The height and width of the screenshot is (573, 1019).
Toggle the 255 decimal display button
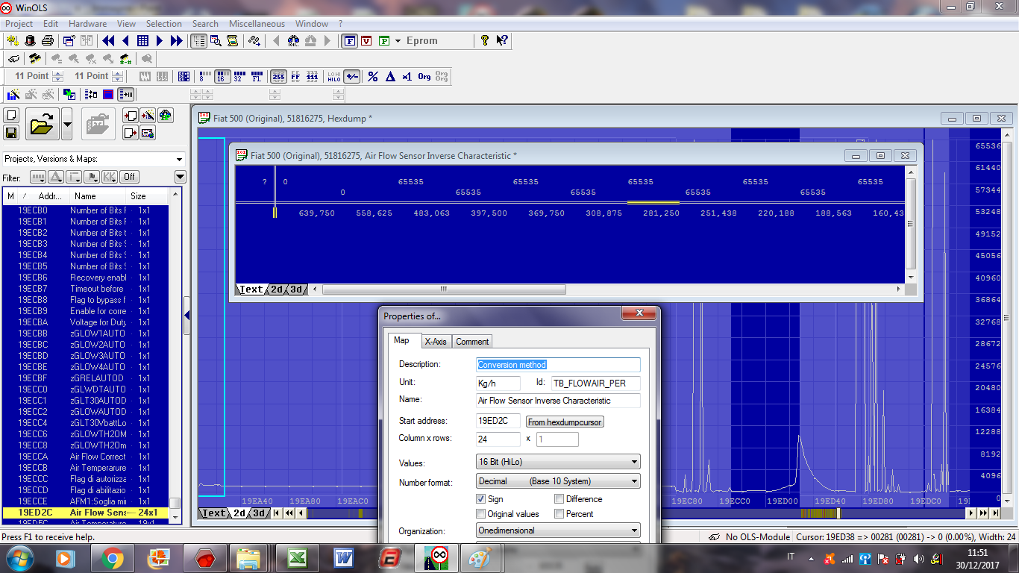tap(278, 76)
